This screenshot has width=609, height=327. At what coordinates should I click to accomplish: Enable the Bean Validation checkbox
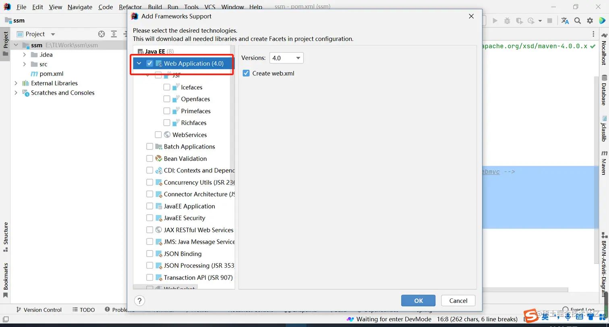tap(150, 158)
